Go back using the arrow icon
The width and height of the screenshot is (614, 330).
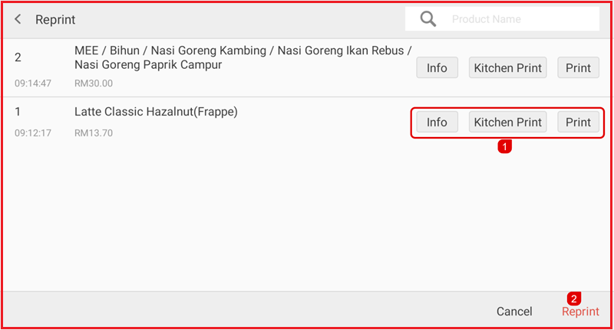(x=18, y=19)
